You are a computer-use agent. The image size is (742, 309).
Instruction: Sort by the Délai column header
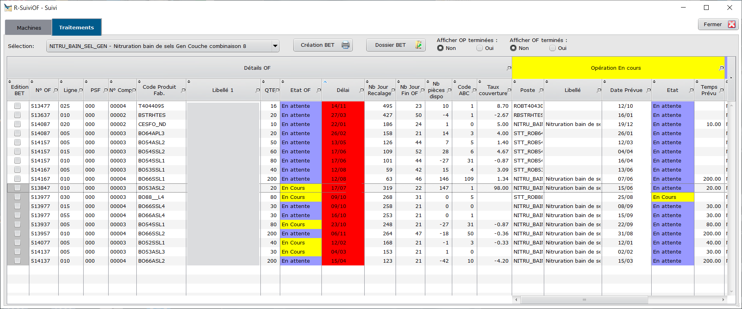click(x=343, y=90)
